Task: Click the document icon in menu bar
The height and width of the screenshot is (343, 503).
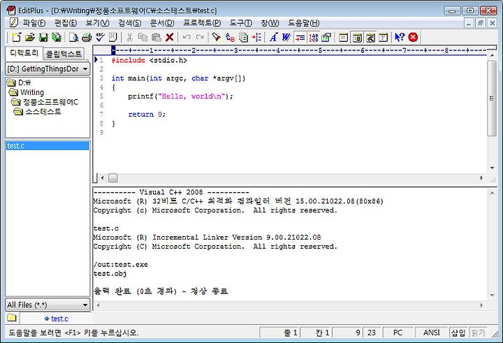Action: coord(13,23)
